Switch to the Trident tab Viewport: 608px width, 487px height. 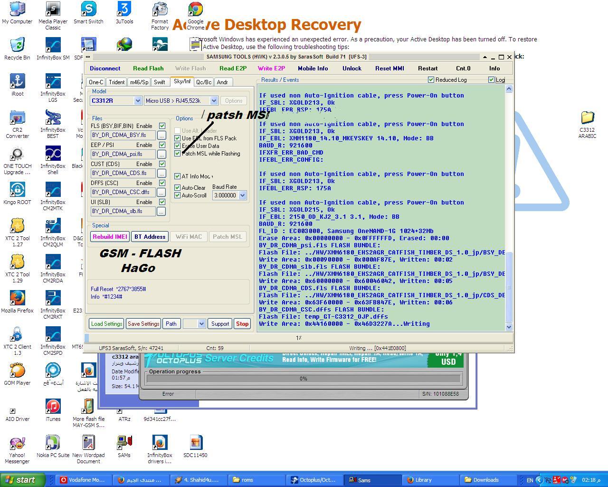[x=116, y=82]
